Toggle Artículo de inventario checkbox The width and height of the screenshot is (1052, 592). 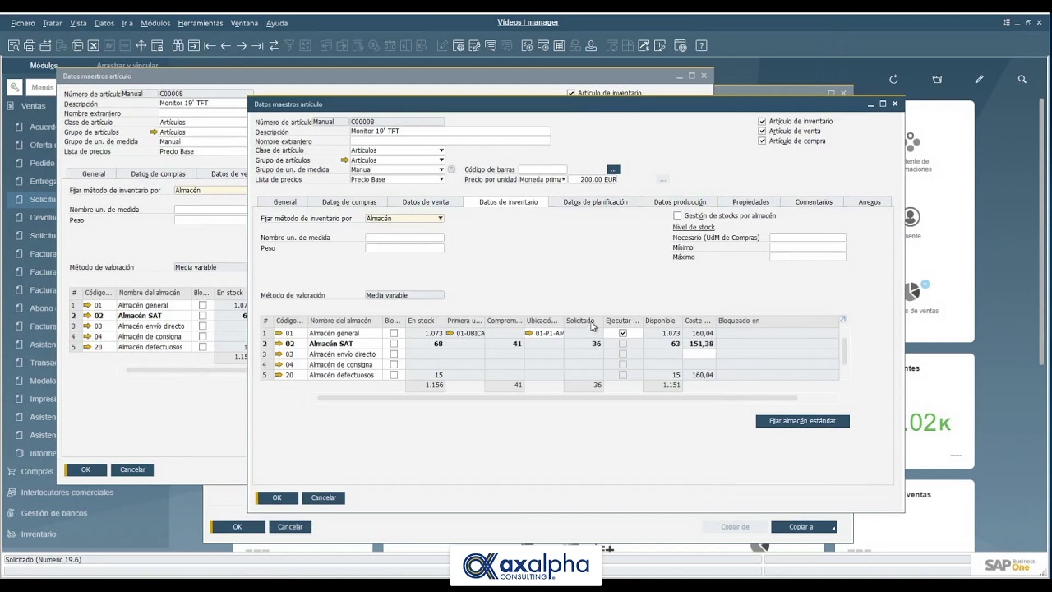point(762,121)
